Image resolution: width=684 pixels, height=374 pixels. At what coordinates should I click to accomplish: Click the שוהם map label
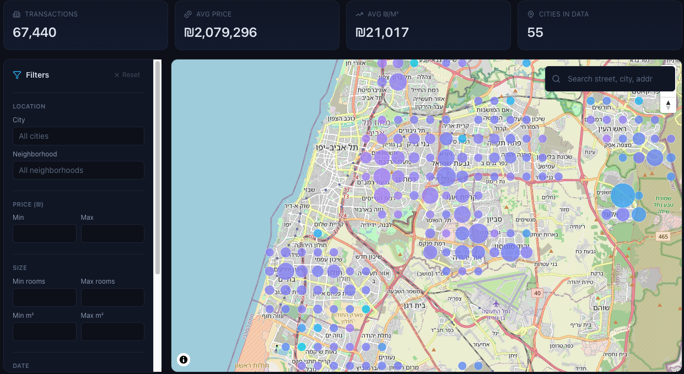602,307
